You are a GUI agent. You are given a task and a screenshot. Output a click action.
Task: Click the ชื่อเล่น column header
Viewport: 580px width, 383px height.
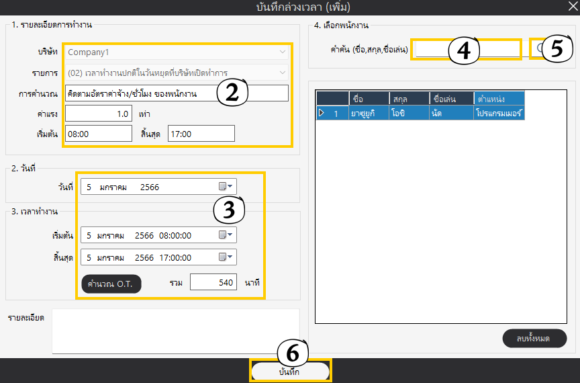(451, 99)
